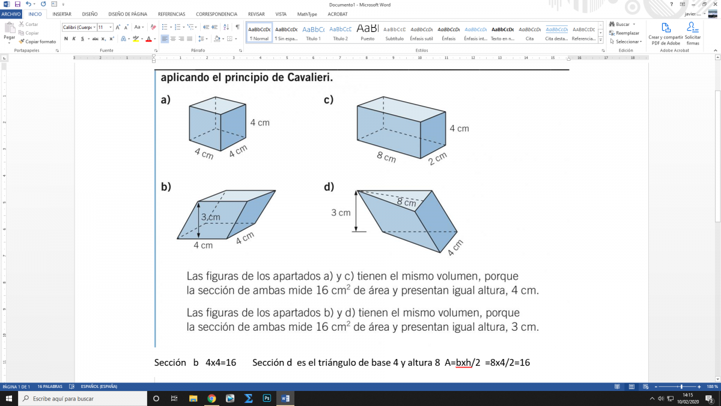Toggle show paragraph marks ¶
721x406 pixels.
pyautogui.click(x=237, y=27)
